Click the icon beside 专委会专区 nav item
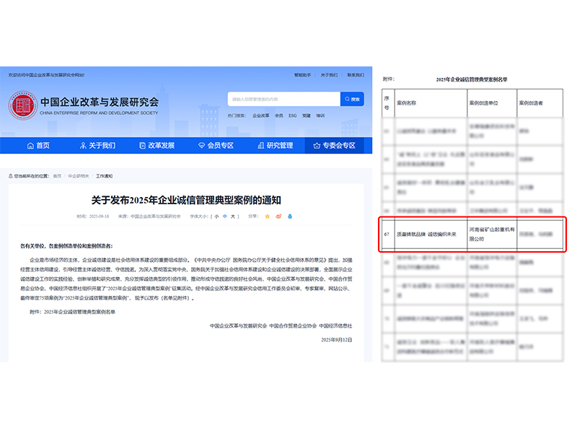The image size is (577, 433). (x=317, y=145)
